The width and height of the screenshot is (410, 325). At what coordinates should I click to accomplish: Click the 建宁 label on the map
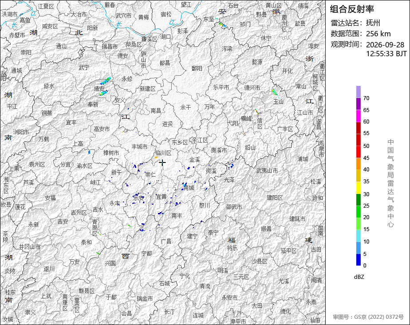coord(192,236)
